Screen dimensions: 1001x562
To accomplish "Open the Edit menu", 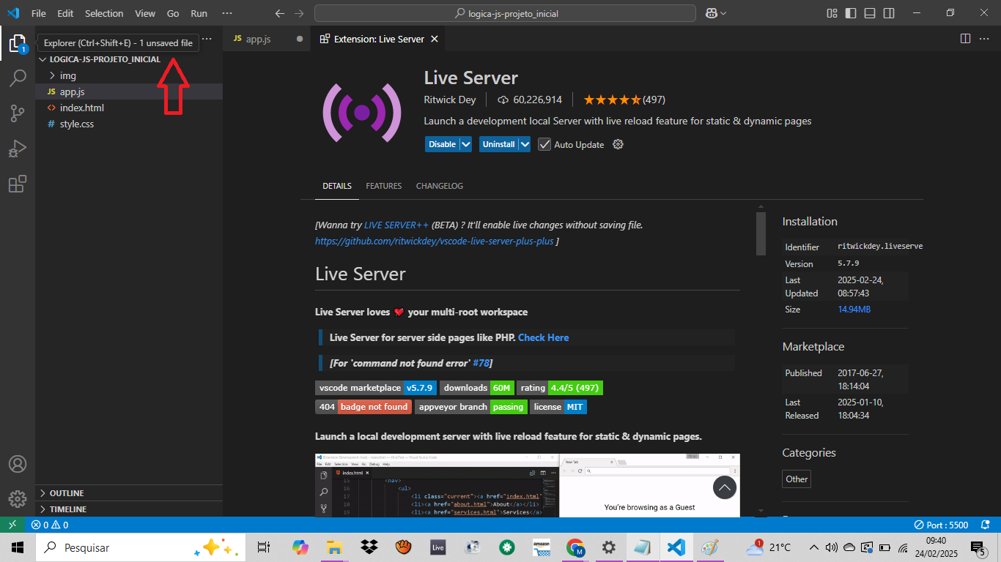I will click(65, 13).
